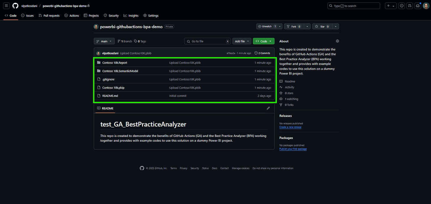Image resolution: width=431 pixels, height=204 pixels.
Task: Open the README.md file
Action: [x=110, y=96]
